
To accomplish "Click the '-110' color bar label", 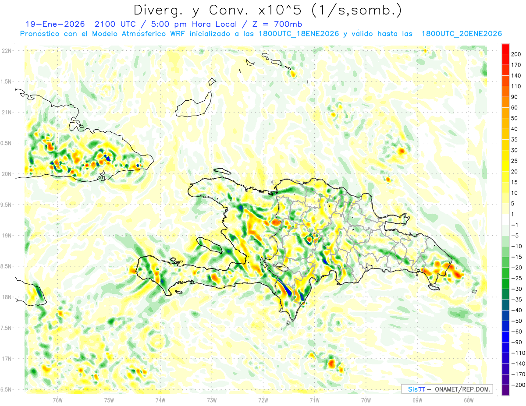I will (519, 353).
